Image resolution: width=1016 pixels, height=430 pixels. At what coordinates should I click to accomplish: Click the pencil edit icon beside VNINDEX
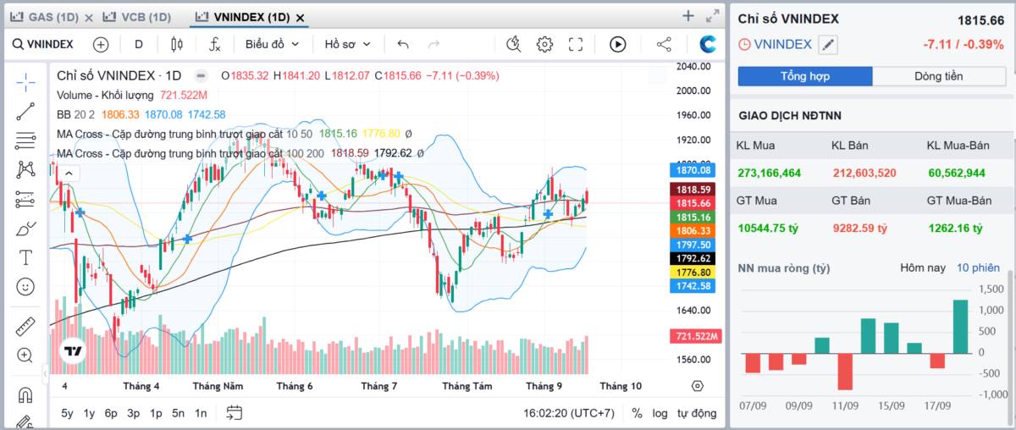click(828, 45)
